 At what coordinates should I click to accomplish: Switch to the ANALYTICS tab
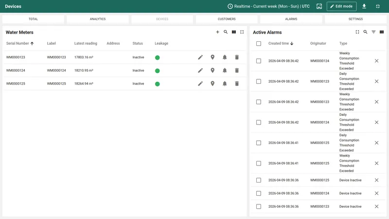98,19
